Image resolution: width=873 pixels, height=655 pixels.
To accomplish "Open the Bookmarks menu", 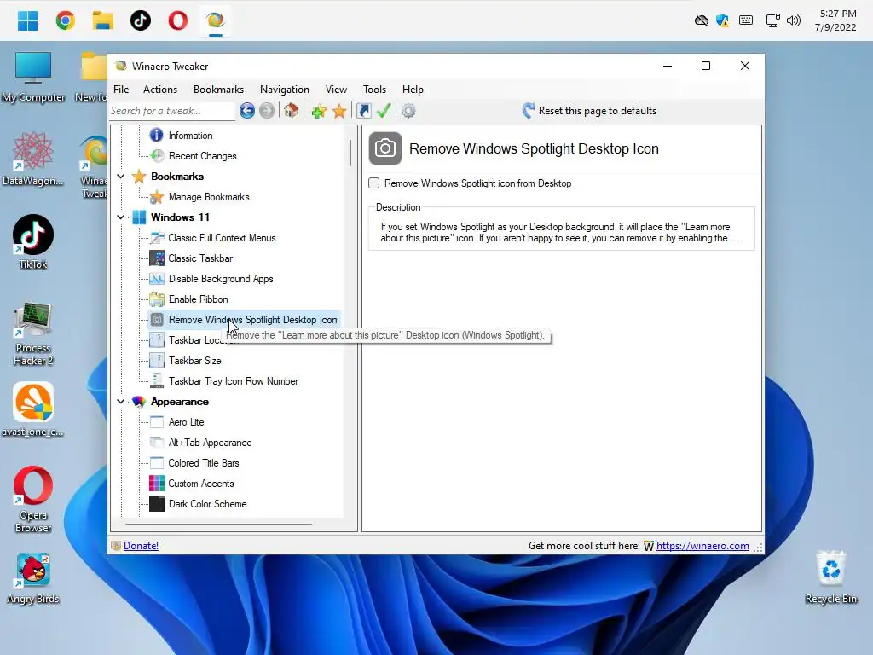I will pyautogui.click(x=218, y=89).
